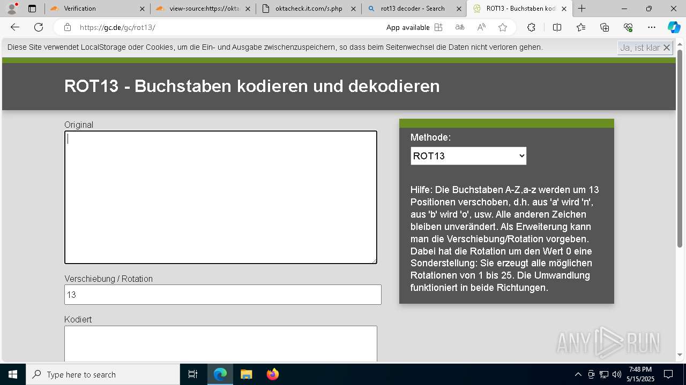Open Firefox from taskbar
Viewport: 686px width, 385px height.
(x=272, y=374)
